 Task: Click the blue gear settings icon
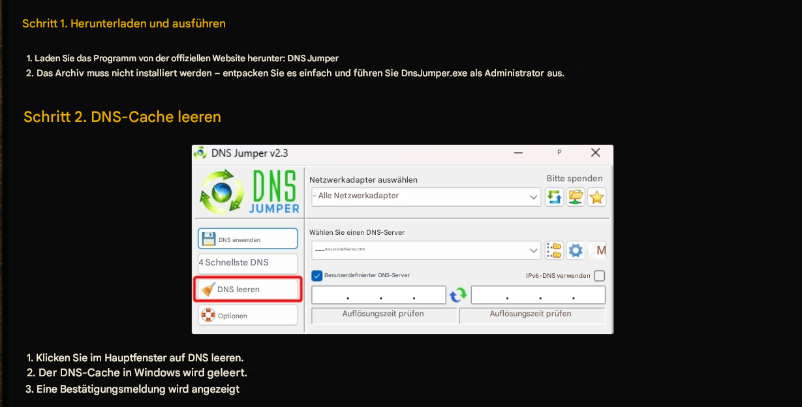click(575, 250)
